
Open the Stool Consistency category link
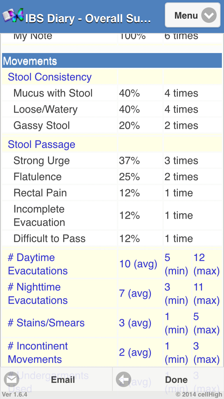50,77
